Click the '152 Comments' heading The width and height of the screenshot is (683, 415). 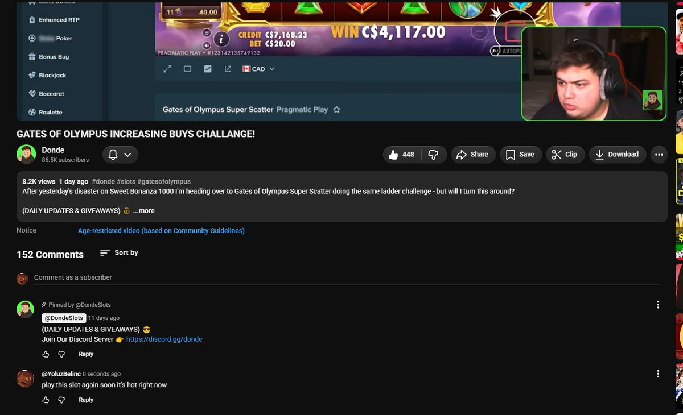pos(50,255)
